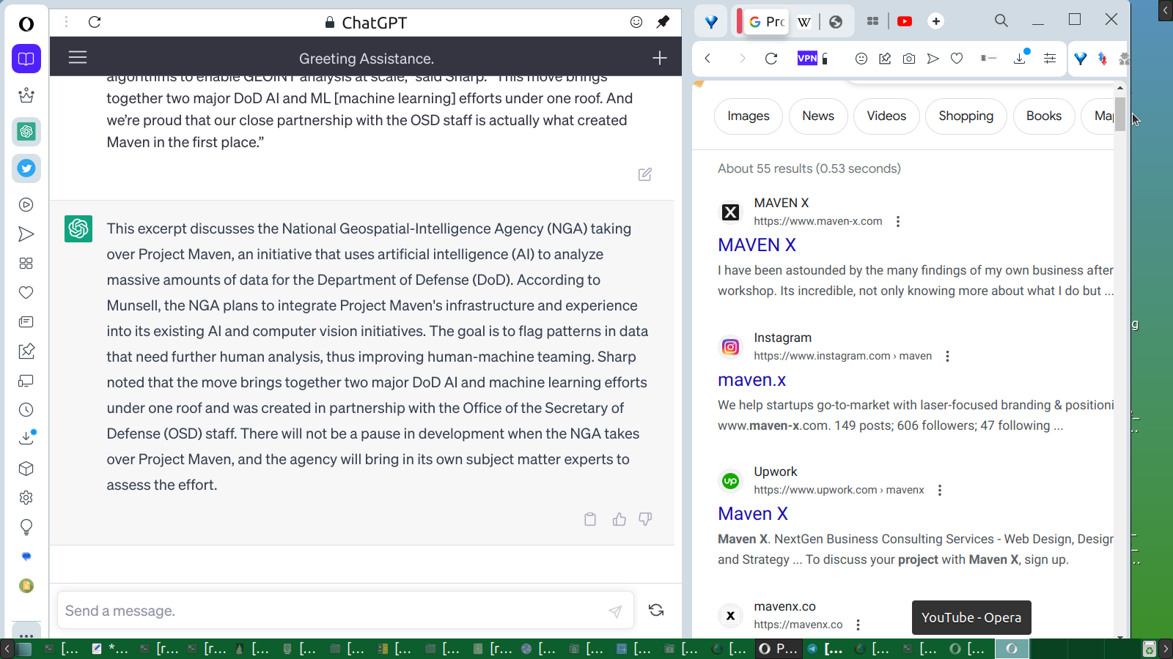The height and width of the screenshot is (659, 1173).
Task: Toggle the pin for the ChatGPT panel
Action: pyautogui.click(x=663, y=22)
